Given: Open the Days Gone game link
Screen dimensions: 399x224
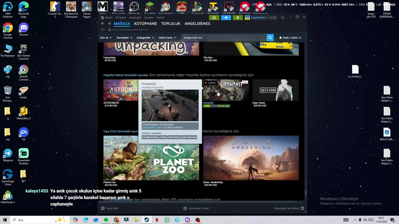Looking at the screenshot, I should 259,103.
